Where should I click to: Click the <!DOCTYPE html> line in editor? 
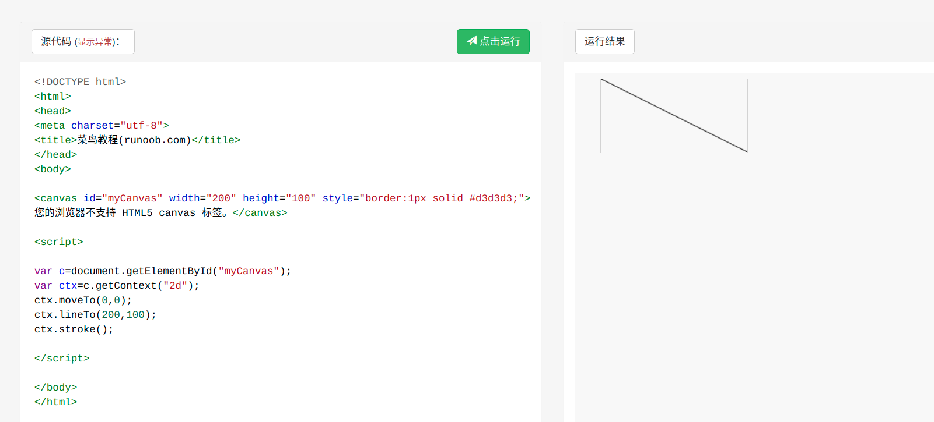(80, 82)
